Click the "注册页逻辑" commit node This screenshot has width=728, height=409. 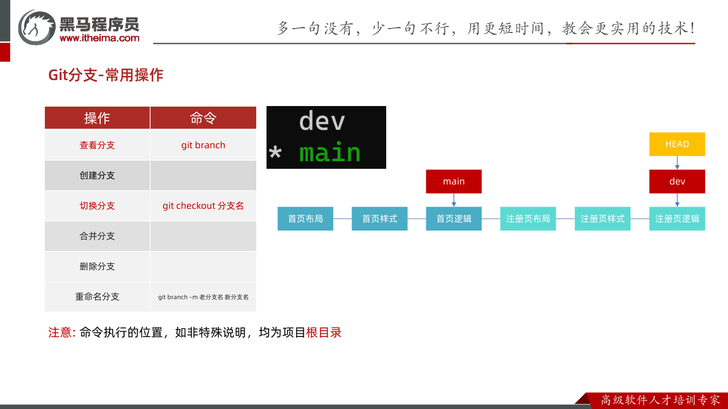tap(677, 219)
